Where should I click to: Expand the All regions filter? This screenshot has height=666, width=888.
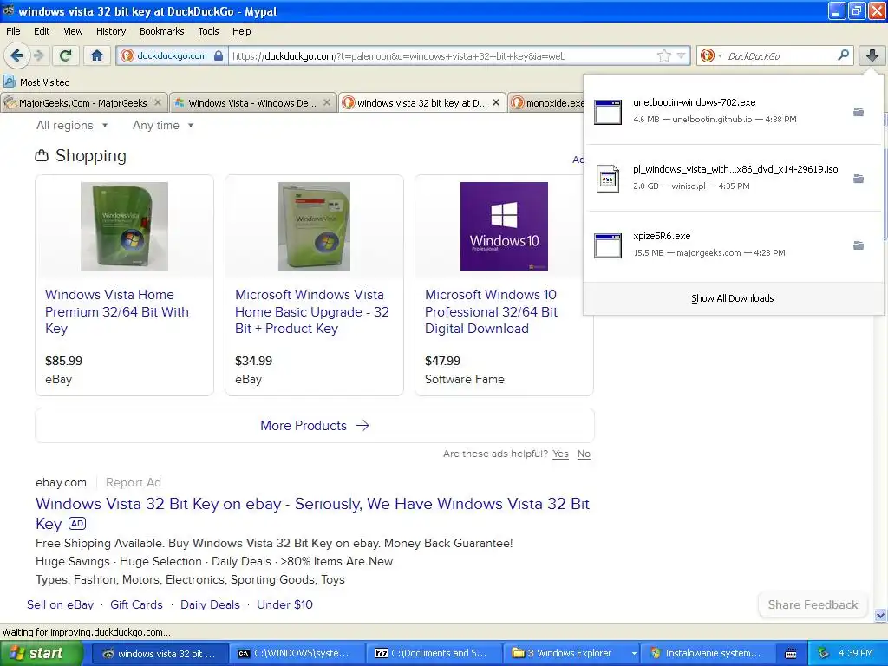pos(72,125)
